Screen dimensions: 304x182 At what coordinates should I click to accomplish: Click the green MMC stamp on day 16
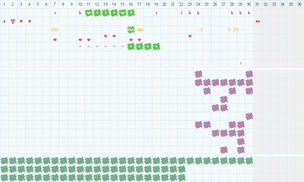(131, 30)
